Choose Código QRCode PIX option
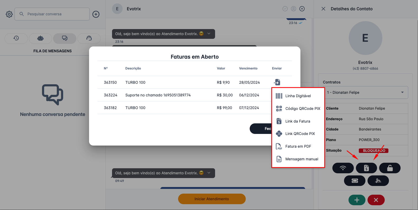The image size is (418, 210). 298,109
